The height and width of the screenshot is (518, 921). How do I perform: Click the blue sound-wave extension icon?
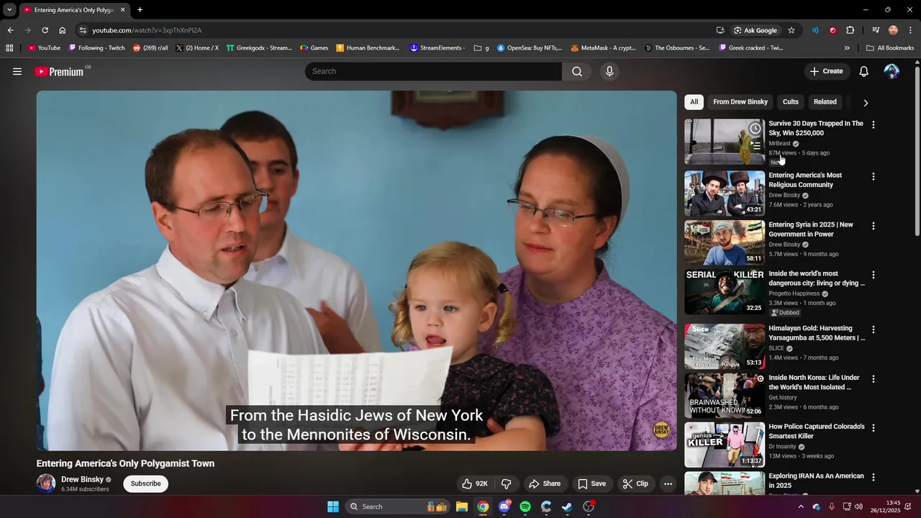pos(815,30)
